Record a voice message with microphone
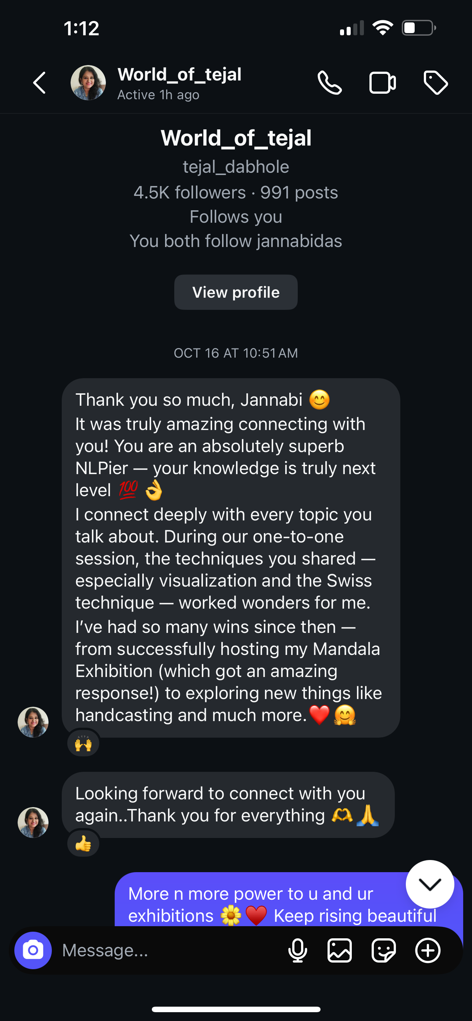This screenshot has width=472, height=1021. (297, 950)
